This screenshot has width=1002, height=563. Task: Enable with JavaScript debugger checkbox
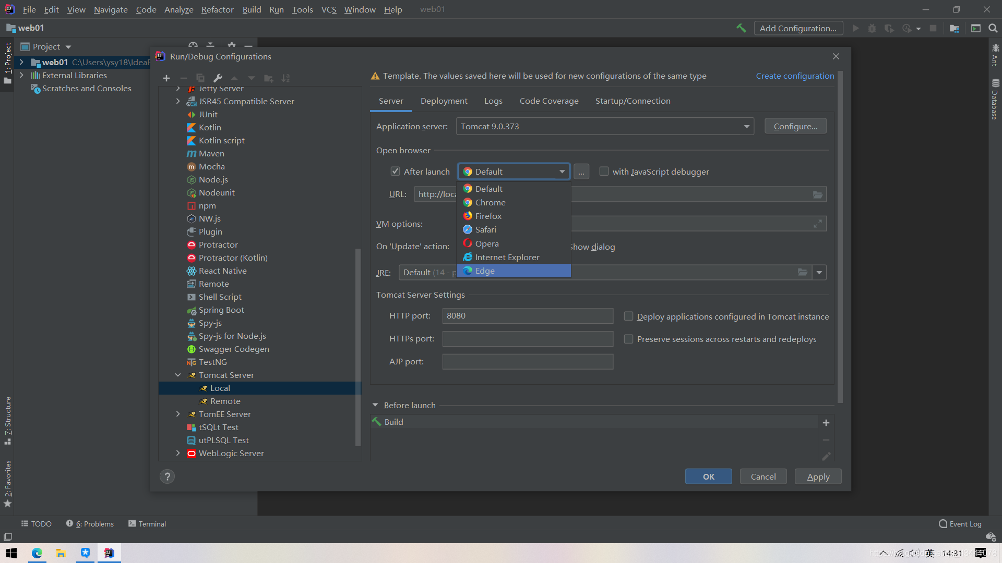(603, 171)
